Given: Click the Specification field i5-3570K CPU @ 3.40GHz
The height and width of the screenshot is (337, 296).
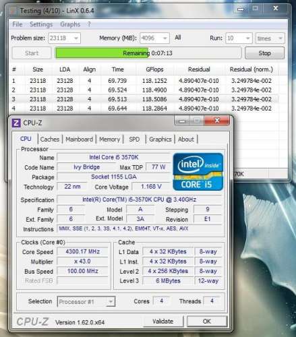Looking at the screenshot, I should pos(140,200).
